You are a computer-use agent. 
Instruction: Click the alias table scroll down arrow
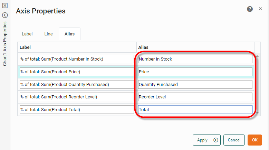pyautogui.click(x=257, y=112)
